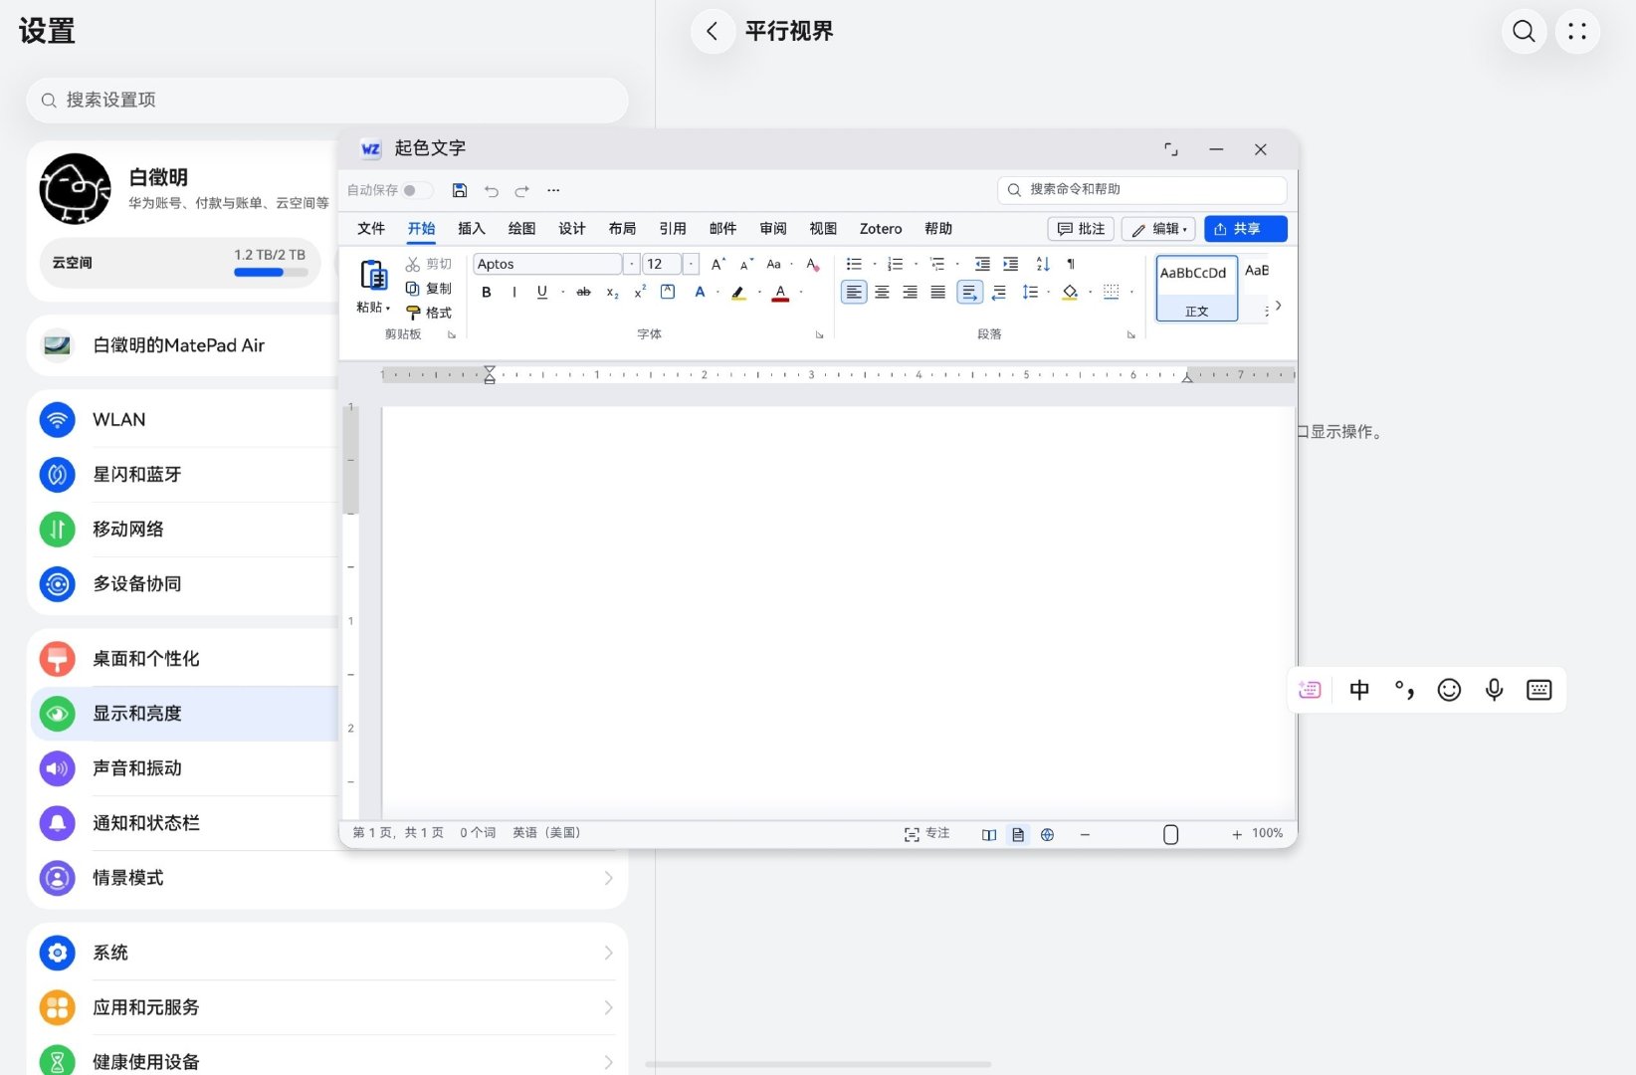The height and width of the screenshot is (1075, 1636).
Task: Apply Bold formatting
Action: coord(487,293)
